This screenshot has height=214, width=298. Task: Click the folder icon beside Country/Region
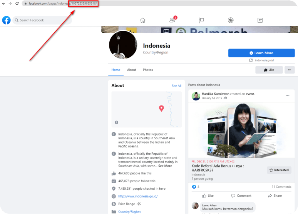tap(114, 212)
